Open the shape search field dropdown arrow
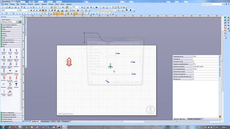This screenshot has height=129, width=230. coord(17,22)
